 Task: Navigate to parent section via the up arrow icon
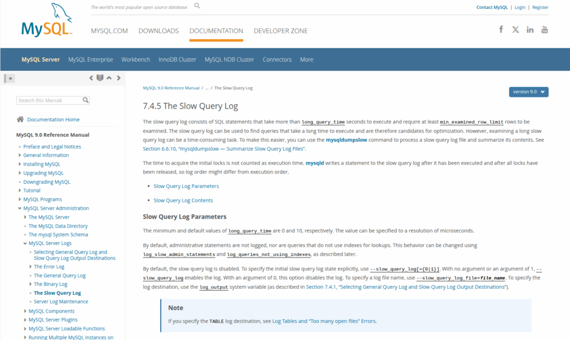[x=109, y=78]
